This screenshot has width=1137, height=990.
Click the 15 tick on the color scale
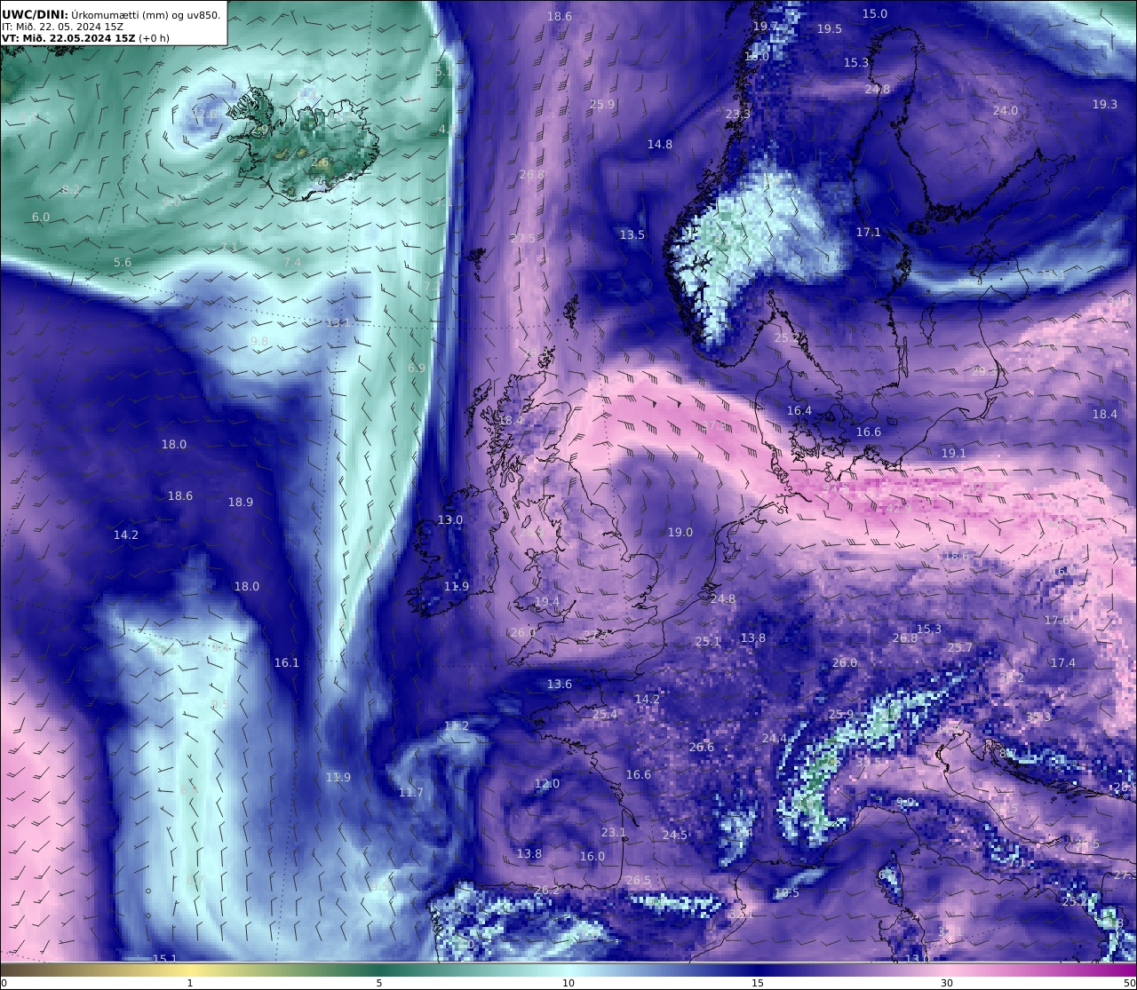point(758,983)
